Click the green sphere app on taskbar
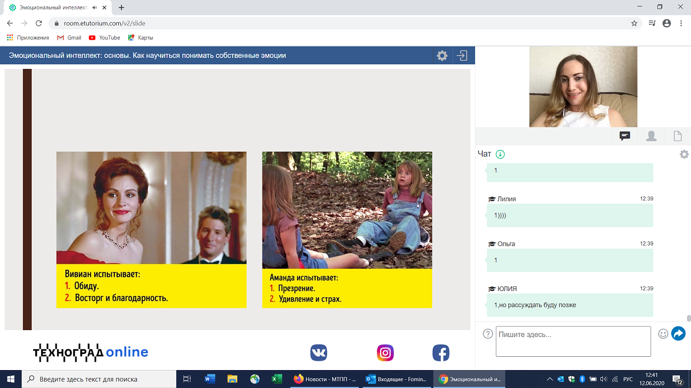This screenshot has height=388, width=691. coord(255,379)
